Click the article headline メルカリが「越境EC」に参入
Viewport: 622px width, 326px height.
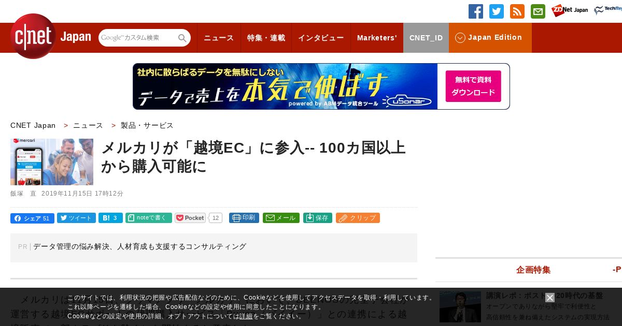(253, 157)
